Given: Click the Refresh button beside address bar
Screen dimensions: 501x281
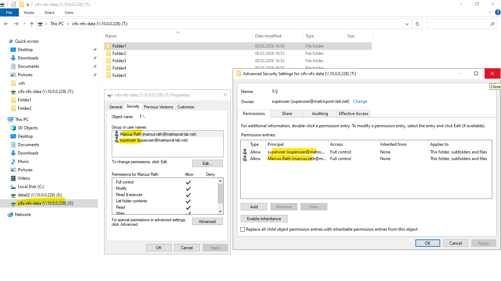Looking at the screenshot, I should point(417,24).
